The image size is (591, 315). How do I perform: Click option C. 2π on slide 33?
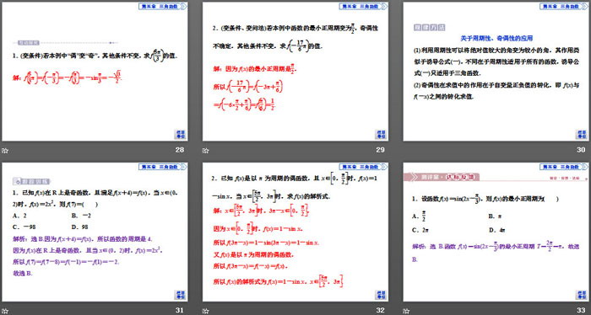coord(420,230)
